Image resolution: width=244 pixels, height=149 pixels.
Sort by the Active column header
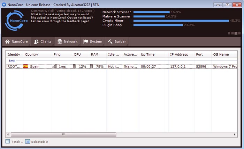click(x=130, y=54)
